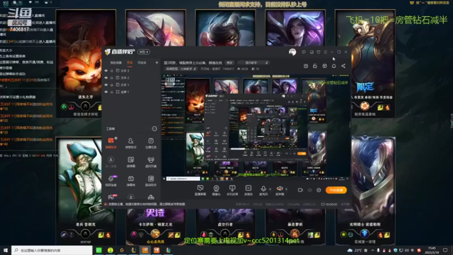Click the taskbar clock showing 15:45
The image size is (453, 255).
tap(431, 250)
